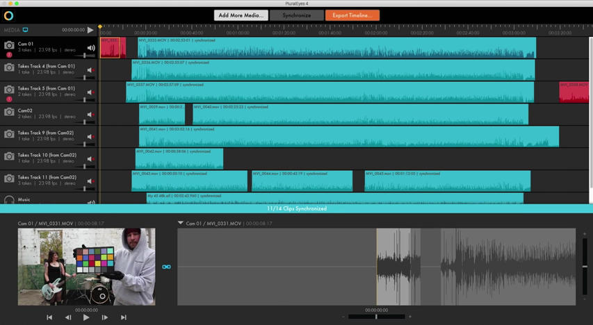Screen dimensions: 593x325
Task: Select the "Takes Track 9 (from Cam02)" track name
Action: coord(46,133)
